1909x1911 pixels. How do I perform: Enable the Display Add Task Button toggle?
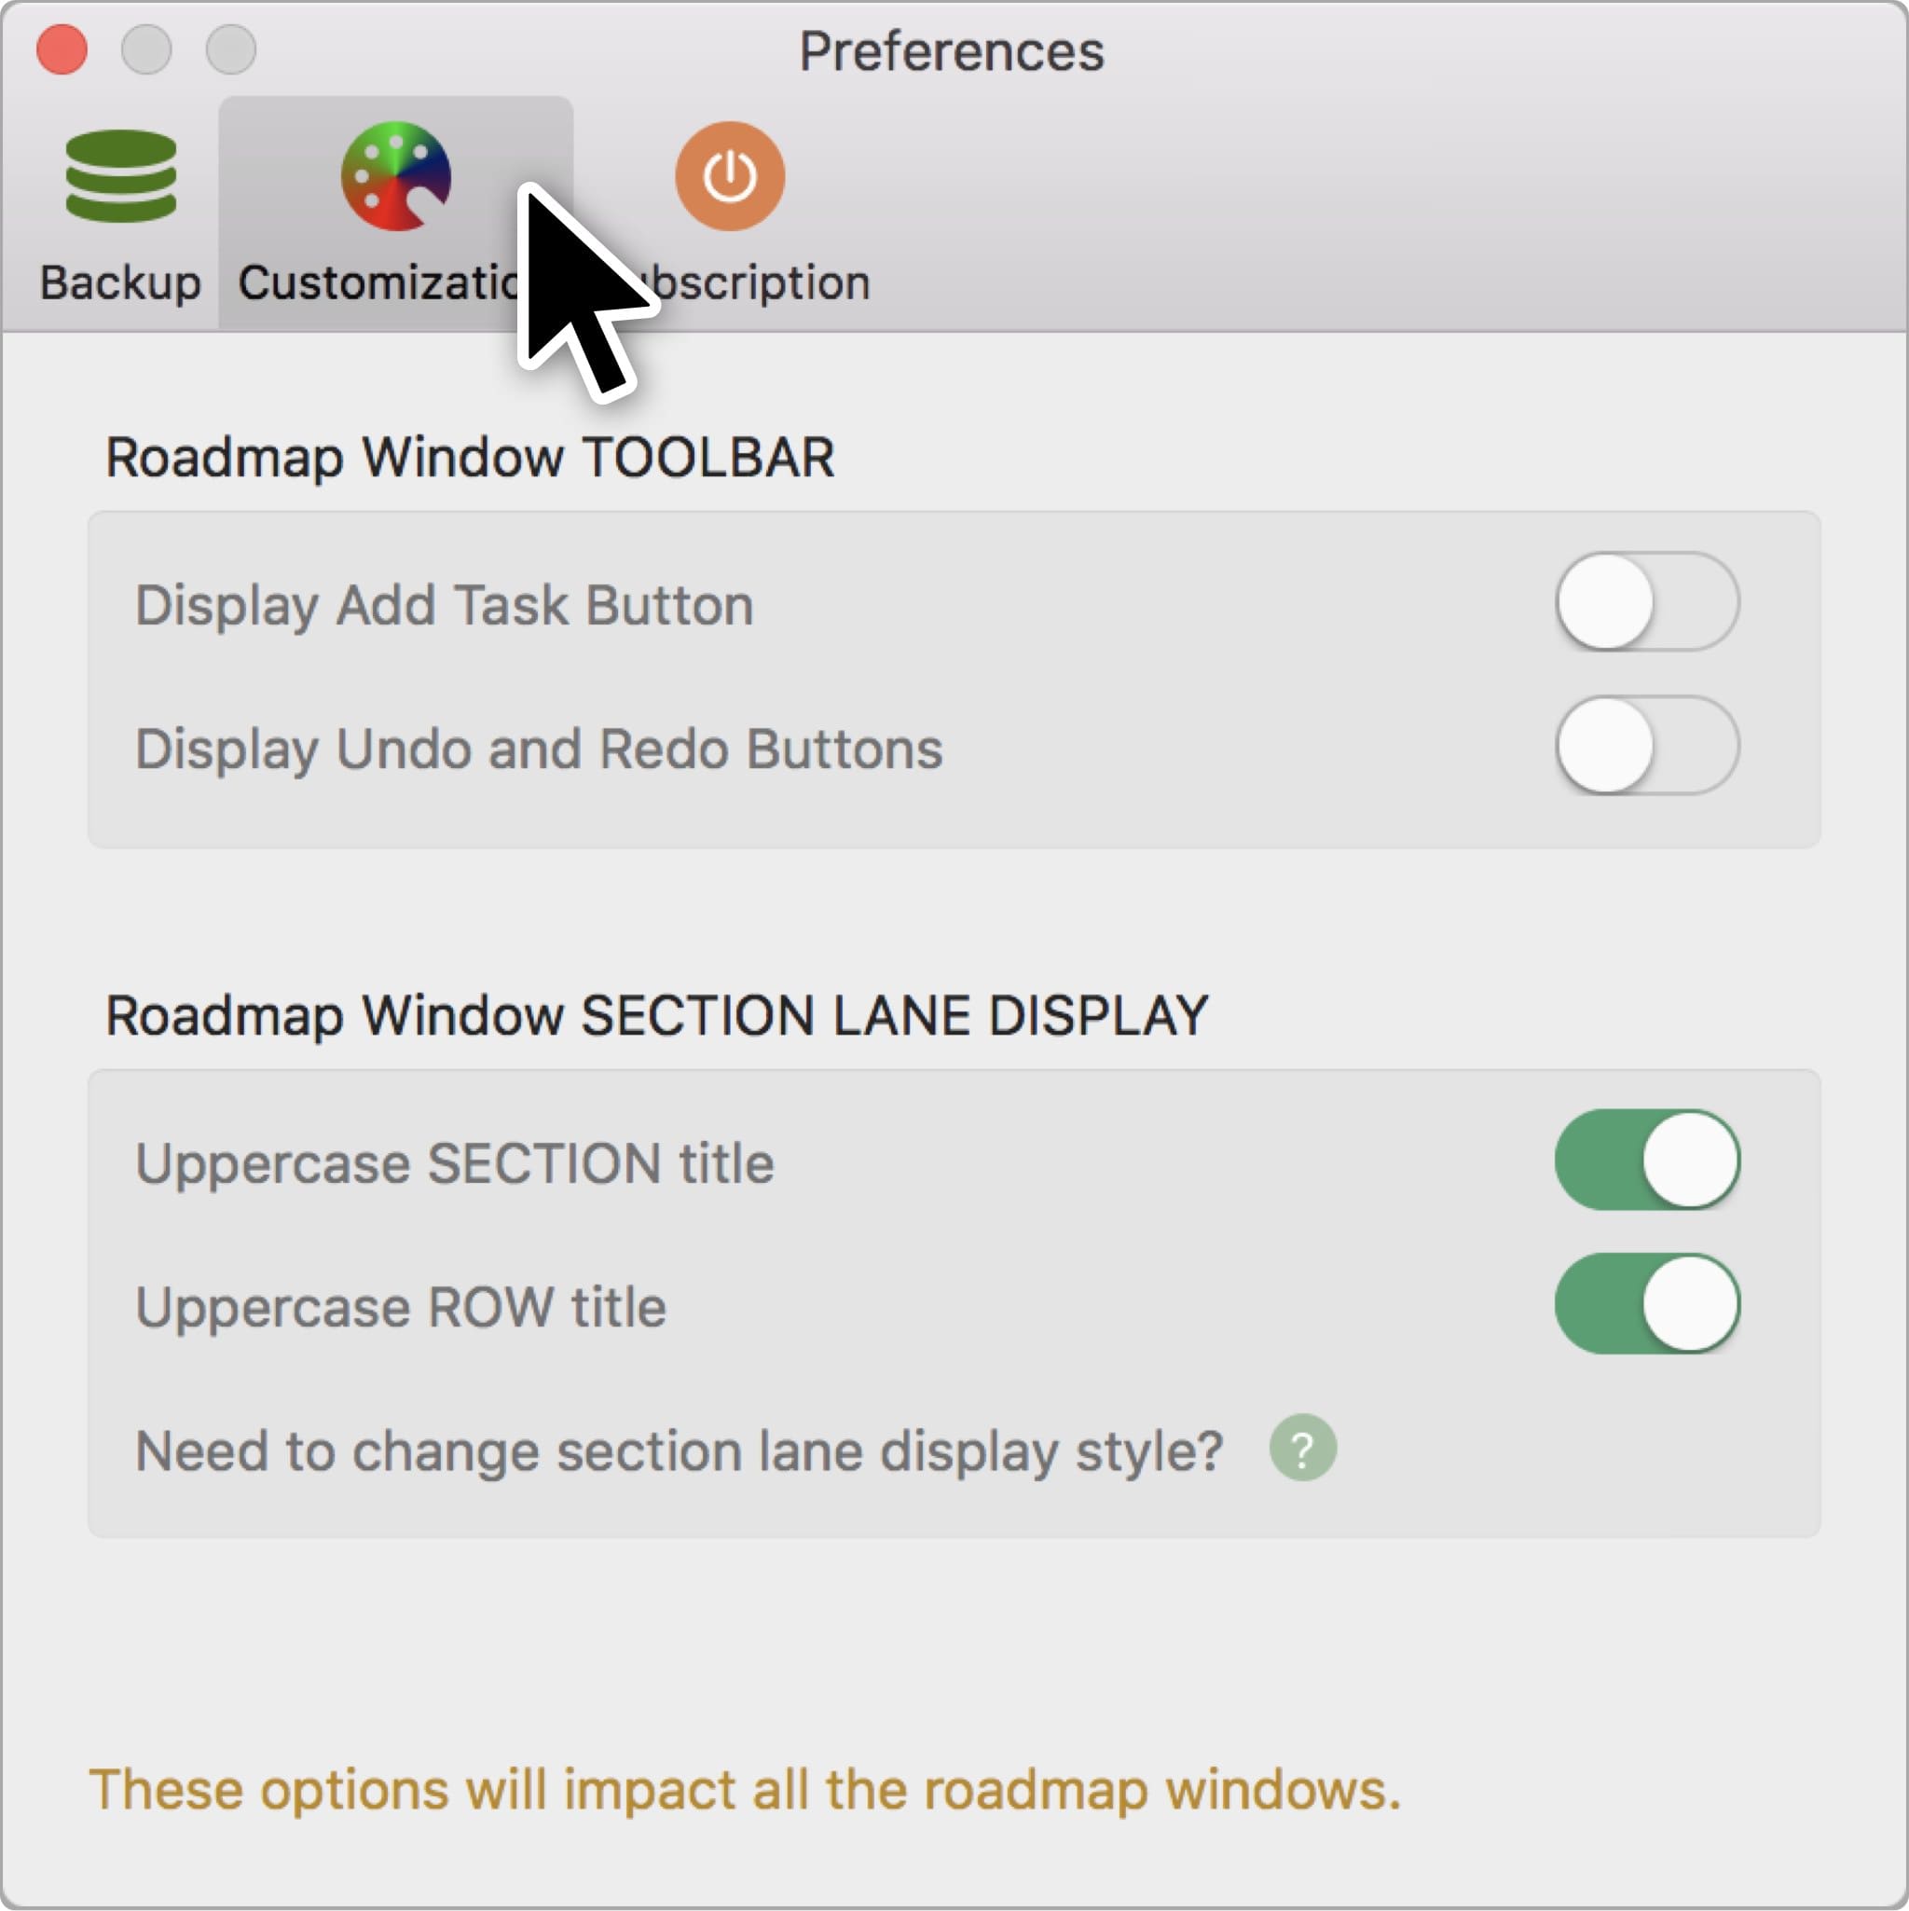point(1646,602)
